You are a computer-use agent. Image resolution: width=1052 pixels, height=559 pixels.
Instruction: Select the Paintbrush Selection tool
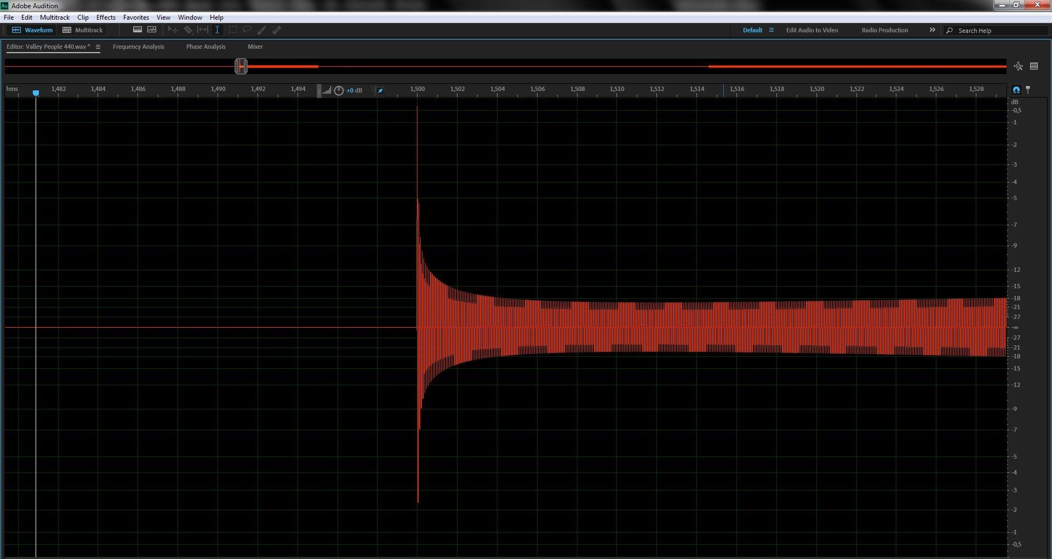click(261, 30)
